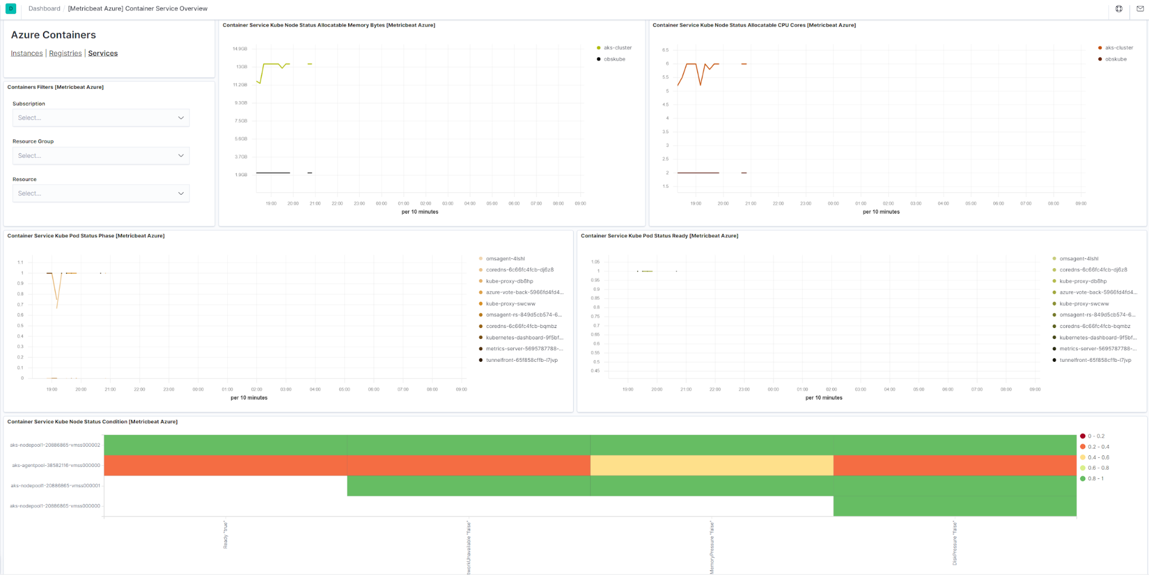The width and height of the screenshot is (1149, 576).
Task: Click the 0.8 - 1 heatmap legend range
Action: point(1093,478)
